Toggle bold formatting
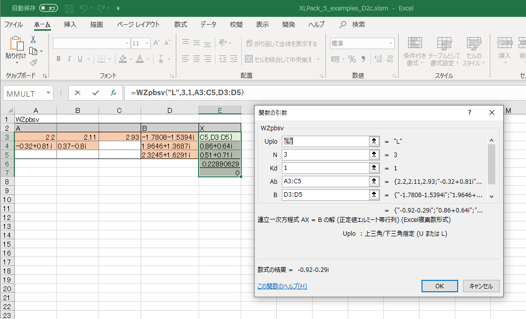The image size is (526, 319). [x=58, y=59]
